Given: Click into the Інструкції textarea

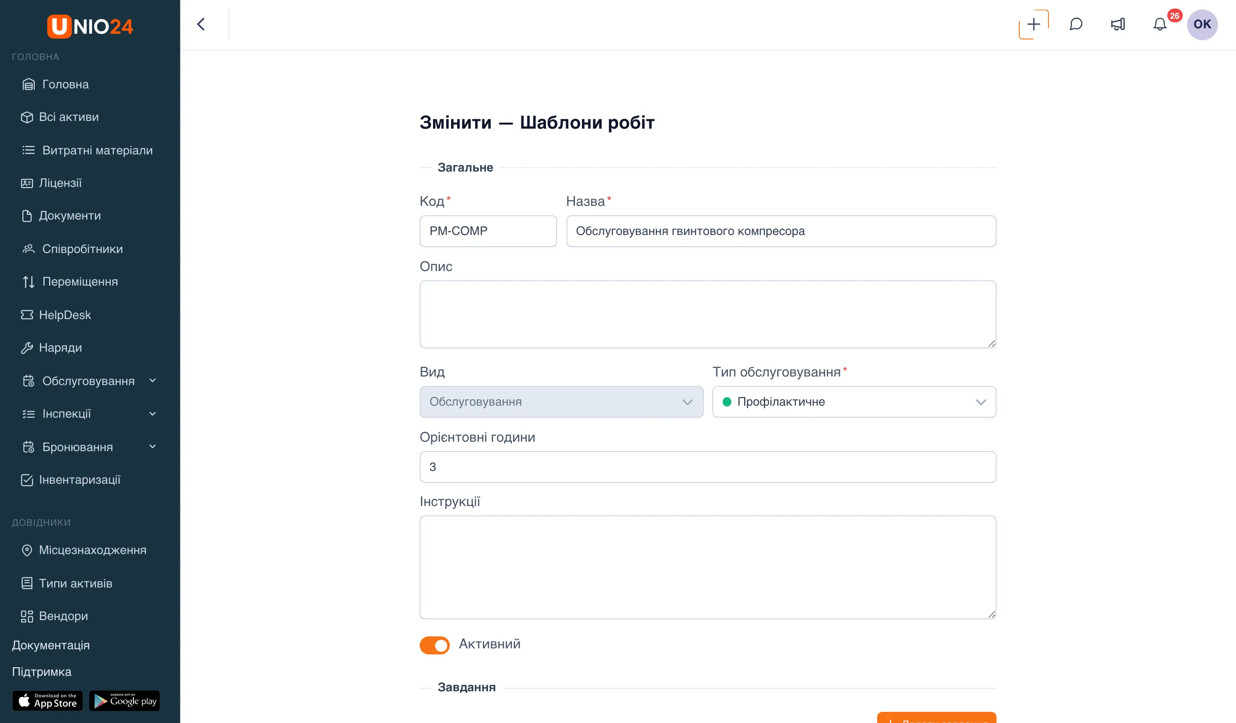Looking at the screenshot, I should point(708,567).
